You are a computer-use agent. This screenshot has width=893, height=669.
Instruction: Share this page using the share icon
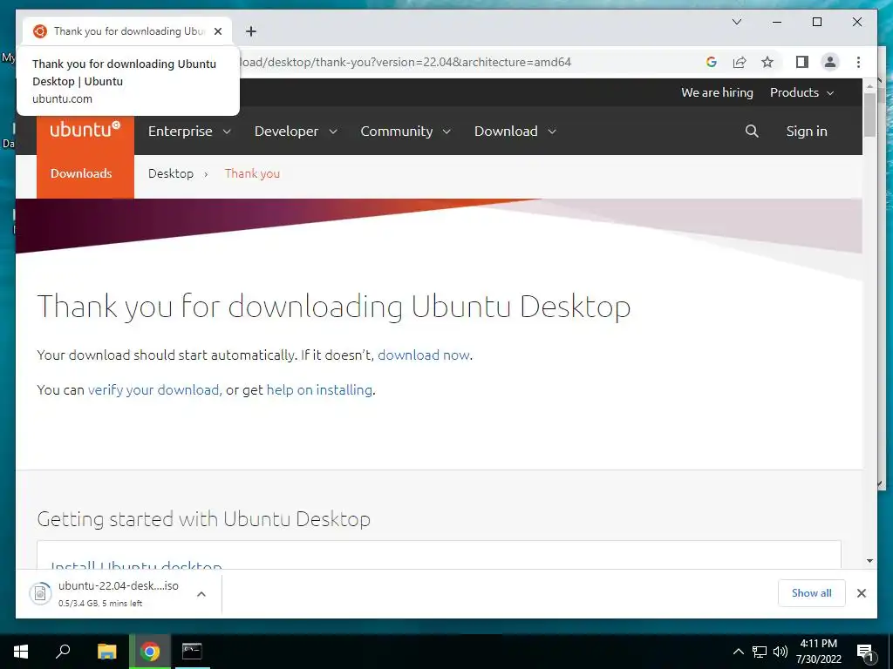pyautogui.click(x=740, y=62)
